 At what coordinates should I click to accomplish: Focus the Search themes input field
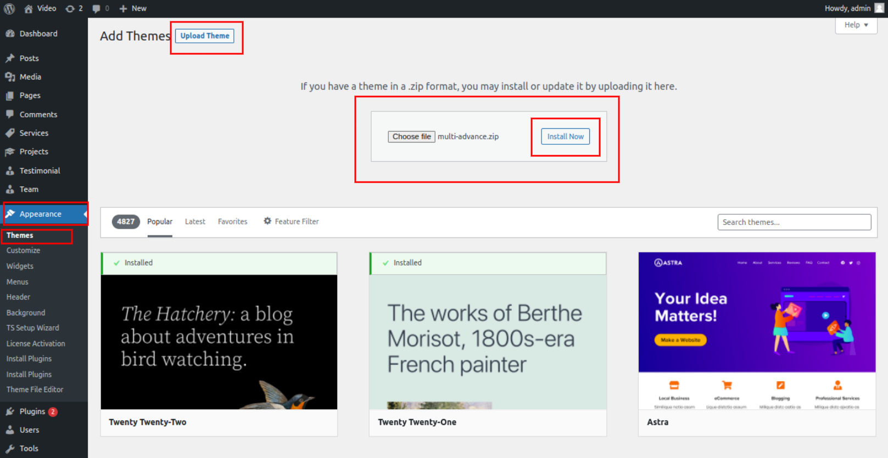(794, 222)
